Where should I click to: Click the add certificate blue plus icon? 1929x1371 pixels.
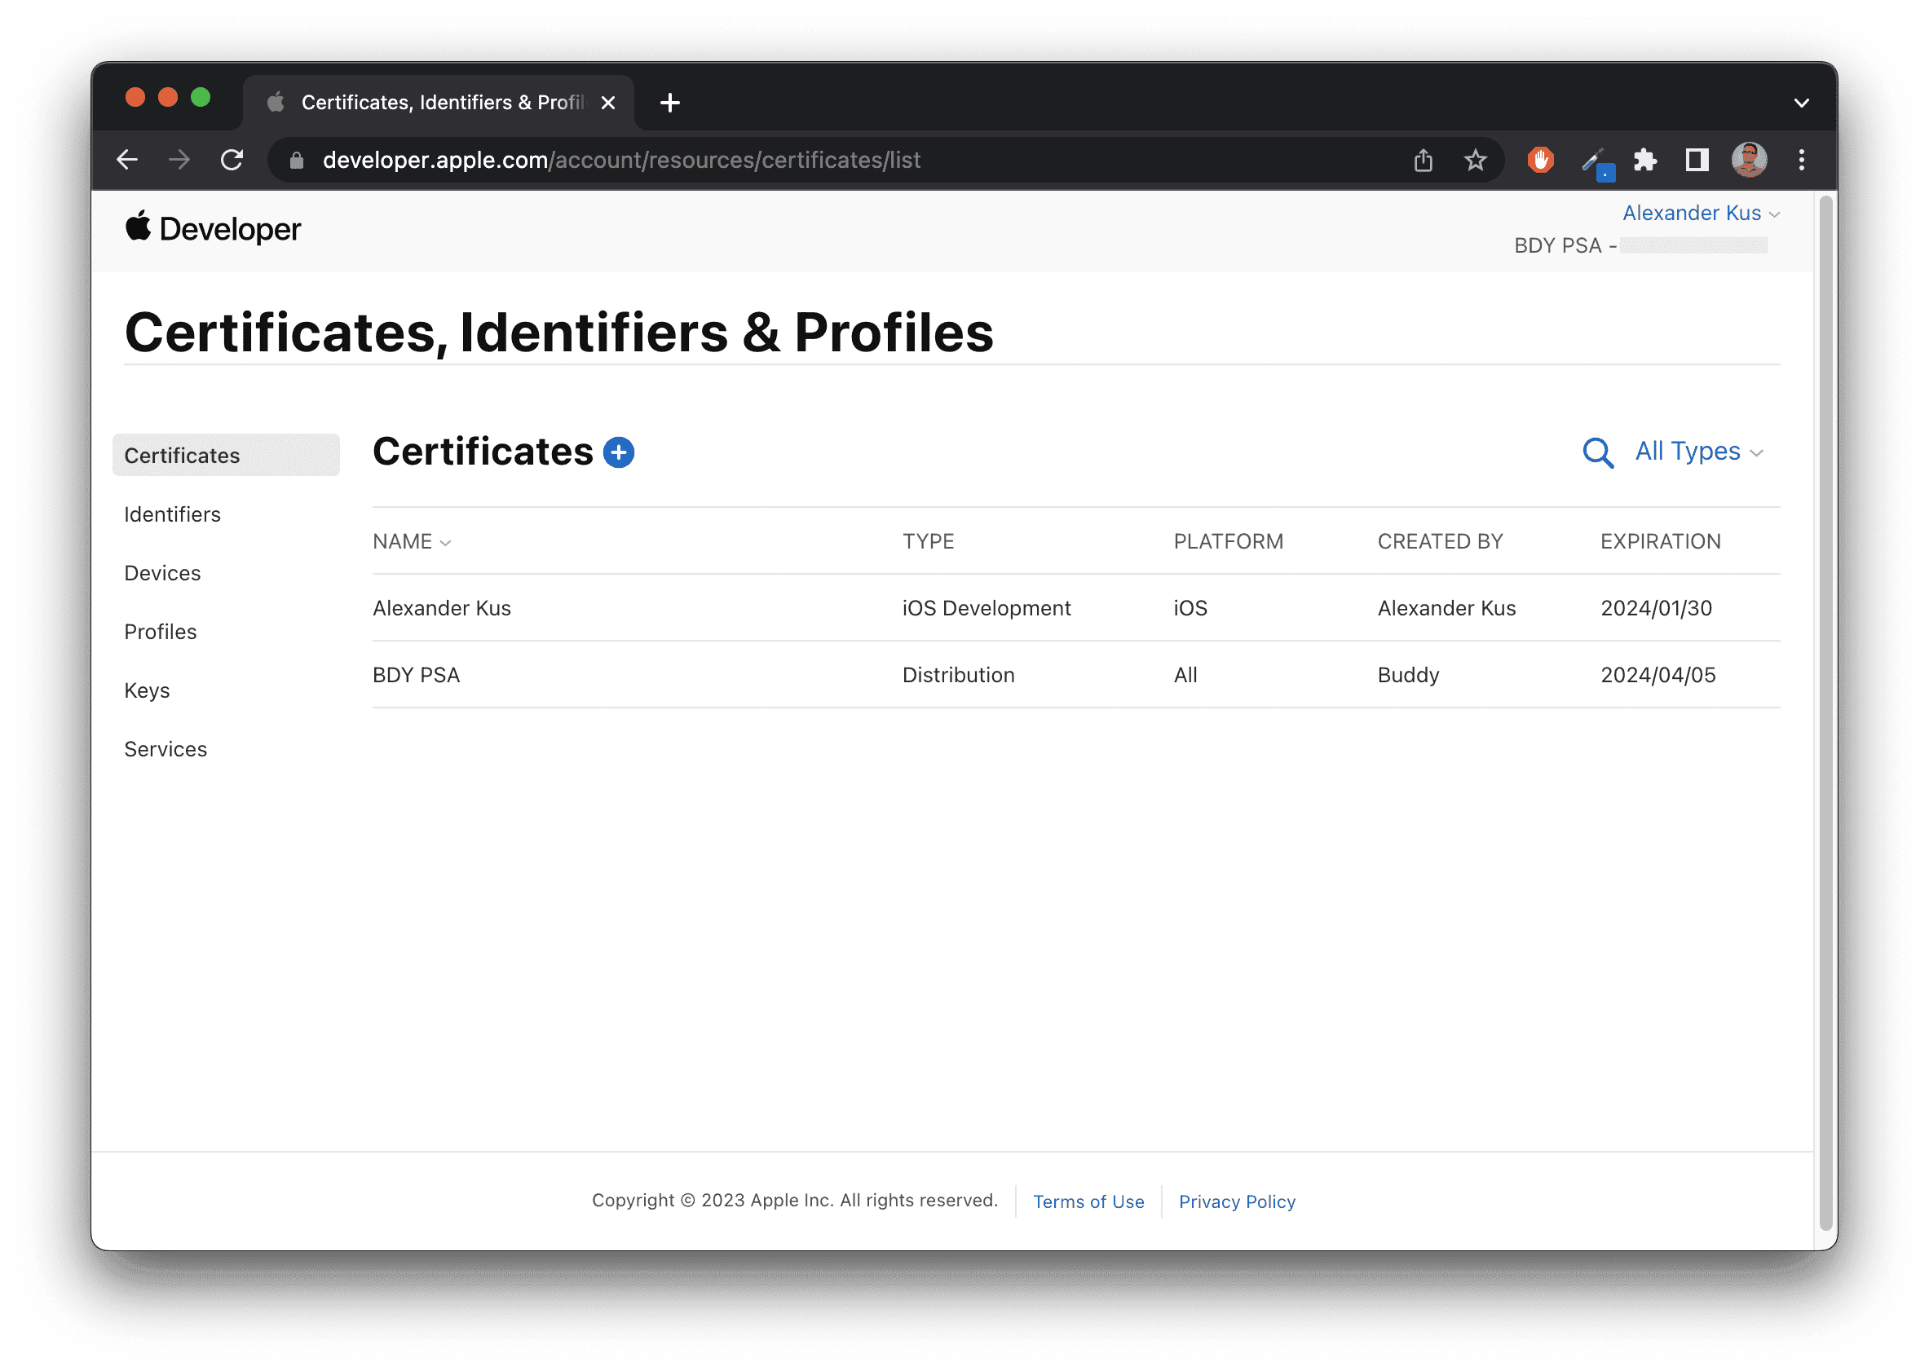619,452
